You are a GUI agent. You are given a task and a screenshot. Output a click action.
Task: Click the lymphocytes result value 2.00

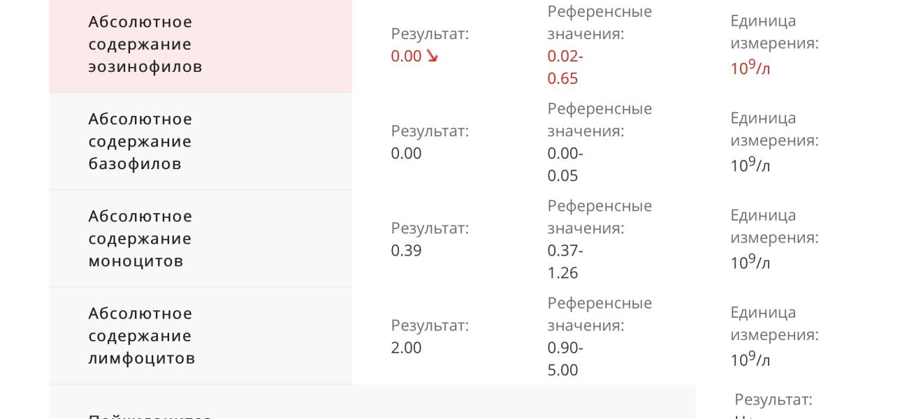[406, 348]
